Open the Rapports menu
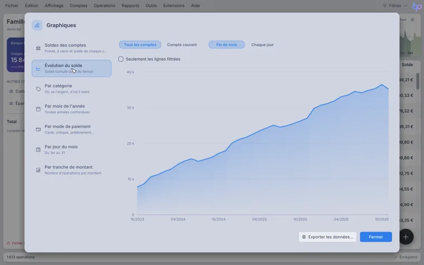 (x=131, y=6)
